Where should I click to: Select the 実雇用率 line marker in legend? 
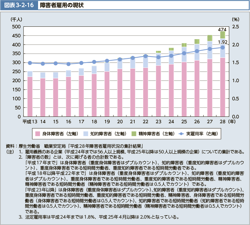[x=184, y=133]
